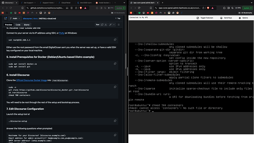Open tab list chevron in Fasthosts window

tap(251, 3)
